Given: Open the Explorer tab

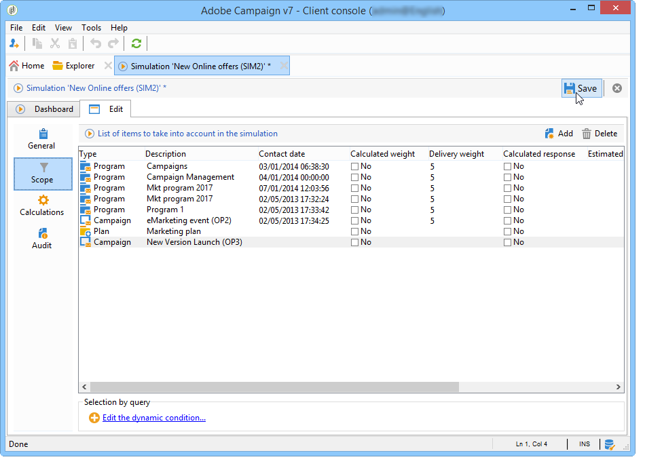Looking at the screenshot, I should pos(73,66).
